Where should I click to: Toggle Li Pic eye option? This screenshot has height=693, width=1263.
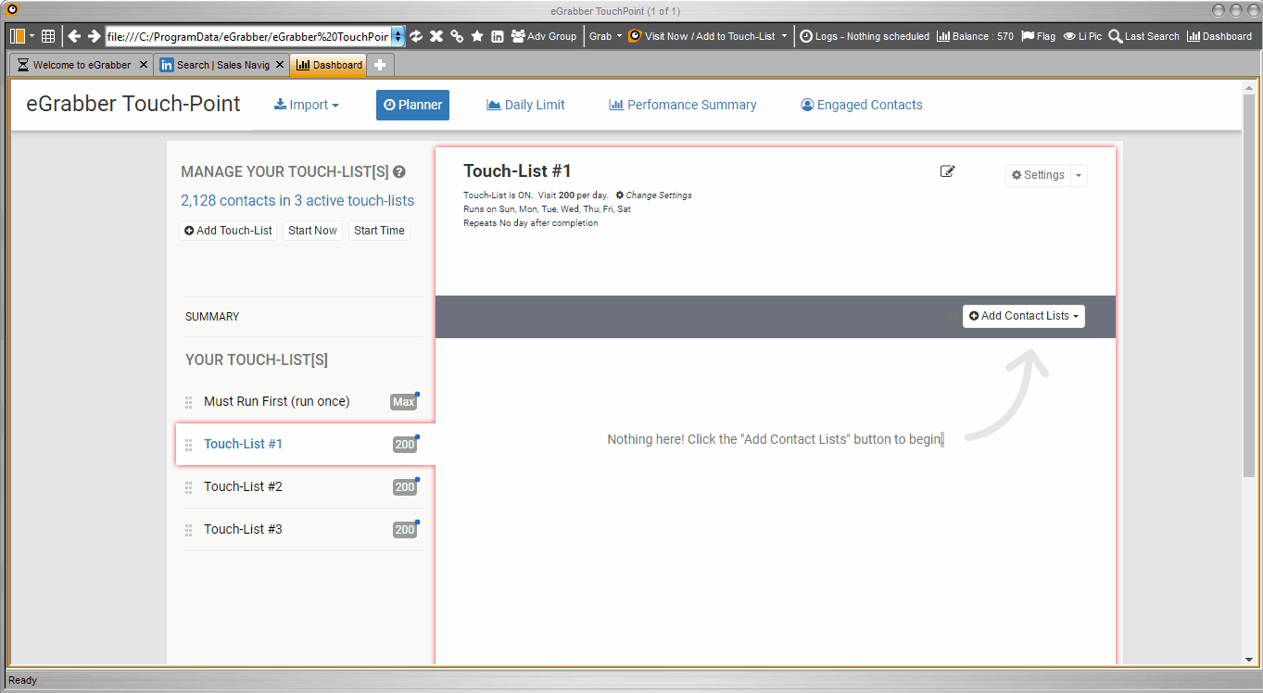(1082, 36)
